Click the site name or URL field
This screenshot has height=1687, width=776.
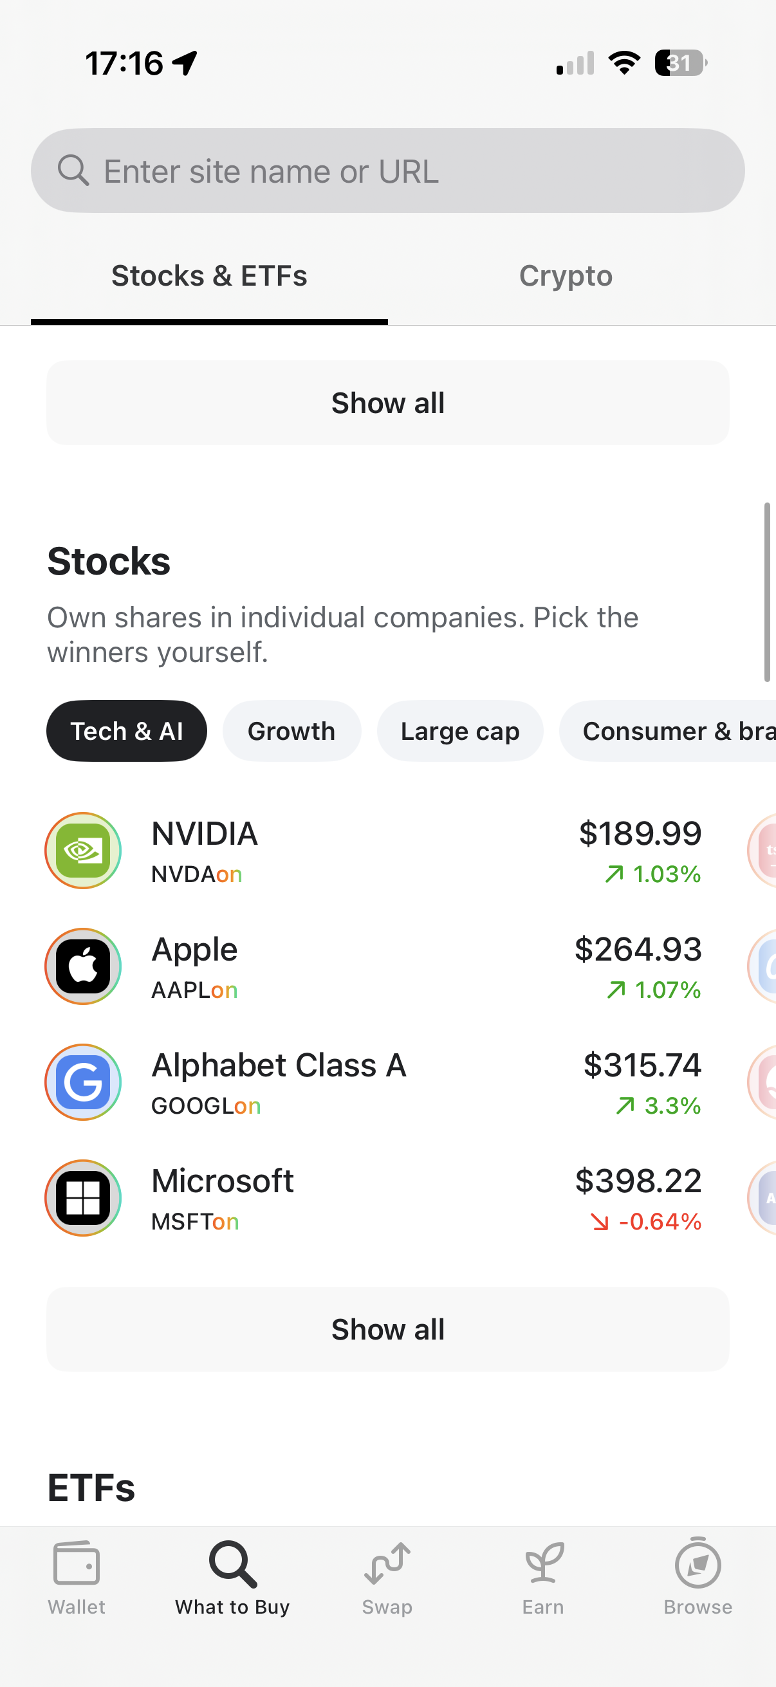tap(387, 171)
